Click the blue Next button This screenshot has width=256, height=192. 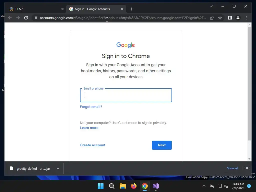(x=162, y=145)
